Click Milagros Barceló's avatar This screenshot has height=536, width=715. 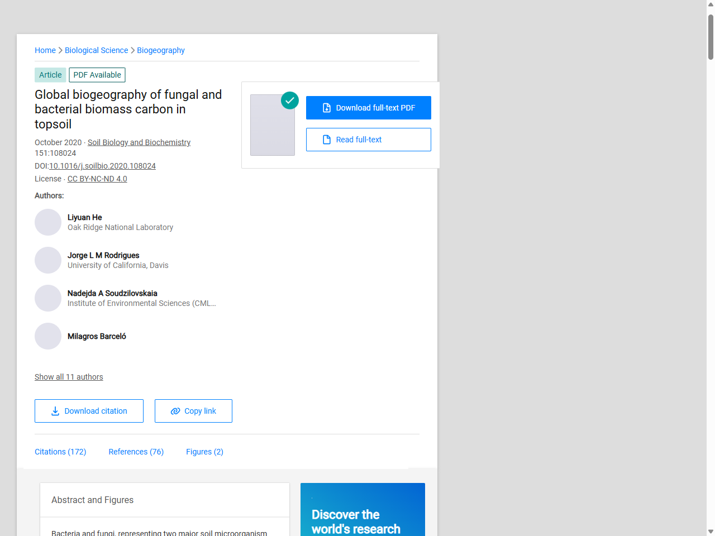click(48, 336)
